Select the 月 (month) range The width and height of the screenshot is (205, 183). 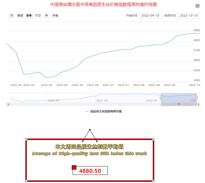(x=11, y=16)
